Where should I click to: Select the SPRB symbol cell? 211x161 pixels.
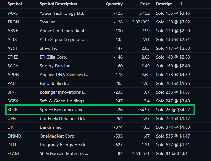pyautogui.click(x=13, y=110)
